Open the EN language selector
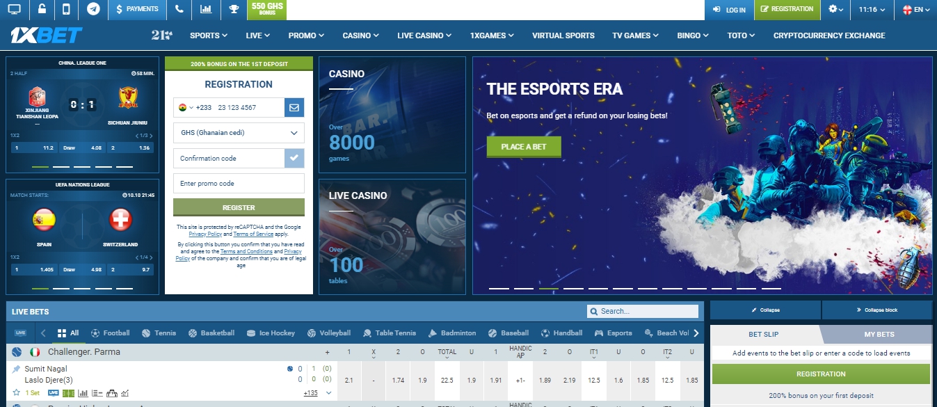 coord(916,10)
